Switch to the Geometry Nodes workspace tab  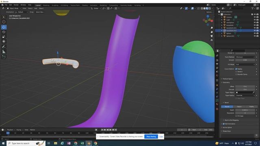(x=126, y=5)
